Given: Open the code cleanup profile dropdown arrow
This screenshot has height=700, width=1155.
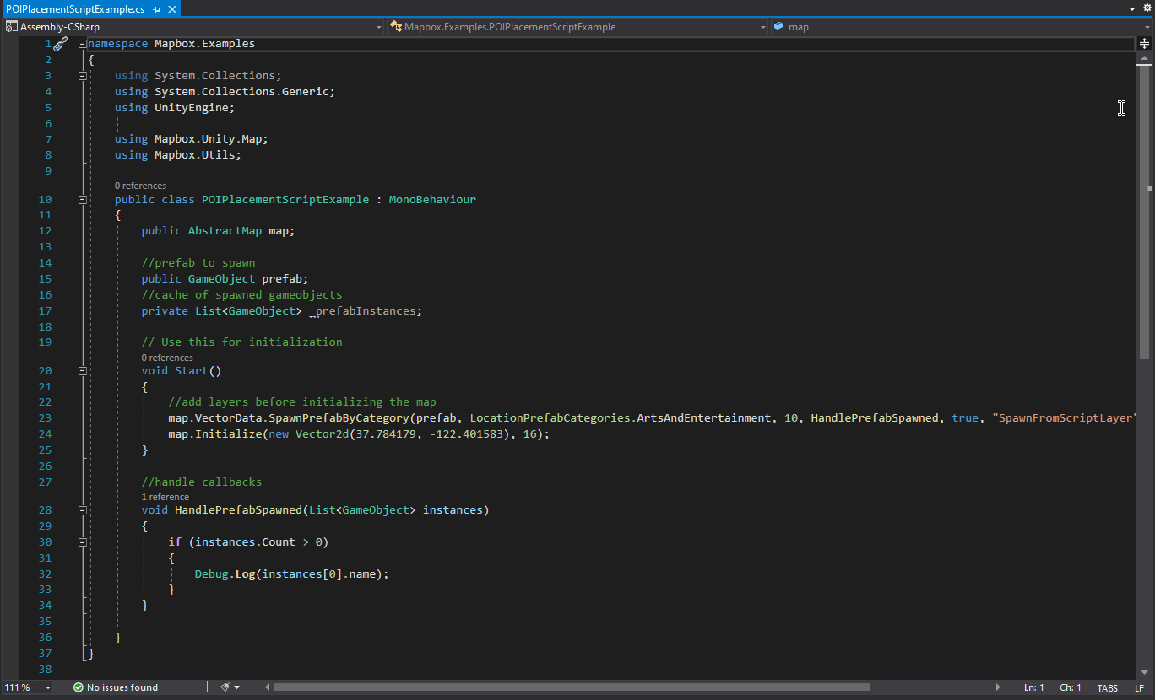Looking at the screenshot, I should (x=237, y=687).
